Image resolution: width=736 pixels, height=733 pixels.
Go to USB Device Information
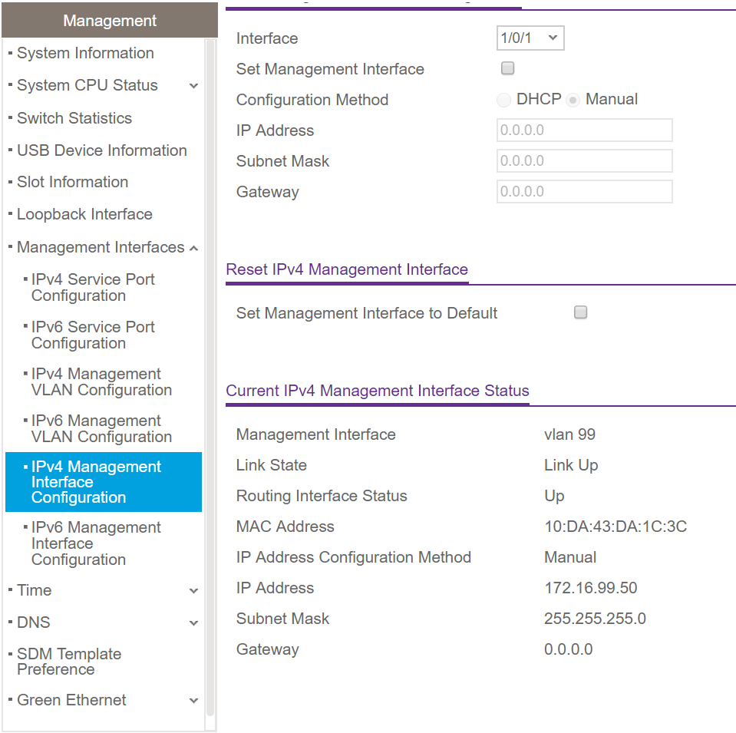tap(101, 150)
